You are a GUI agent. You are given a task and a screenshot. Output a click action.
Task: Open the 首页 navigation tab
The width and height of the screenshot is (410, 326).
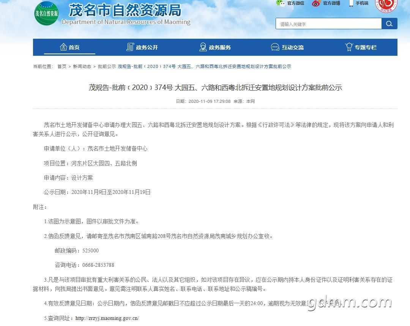point(69,47)
